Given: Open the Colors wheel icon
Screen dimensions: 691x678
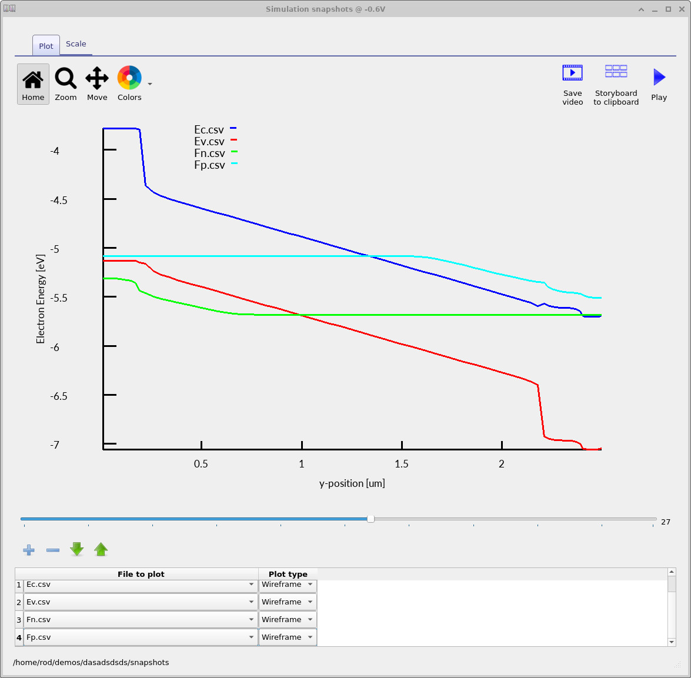Looking at the screenshot, I should [x=129, y=84].
